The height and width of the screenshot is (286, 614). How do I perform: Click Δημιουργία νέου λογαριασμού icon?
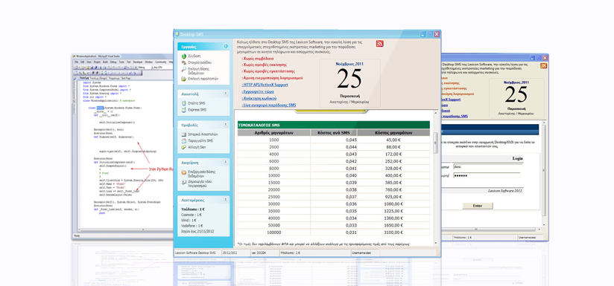pyautogui.click(x=184, y=182)
